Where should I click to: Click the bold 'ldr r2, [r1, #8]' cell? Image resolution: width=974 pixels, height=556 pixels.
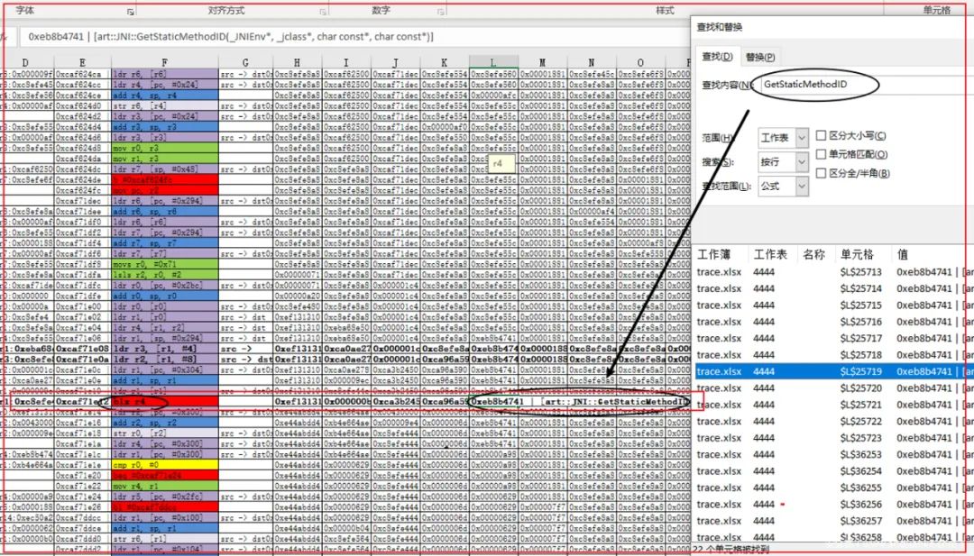click(165, 360)
